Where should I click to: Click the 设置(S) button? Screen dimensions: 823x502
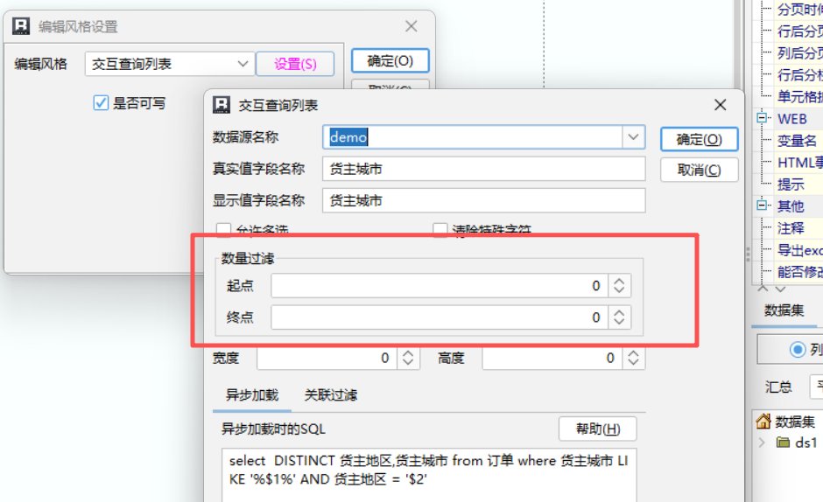295,64
